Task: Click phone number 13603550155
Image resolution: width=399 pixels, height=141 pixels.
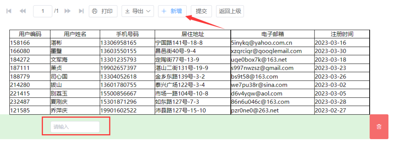Action: (127, 51)
